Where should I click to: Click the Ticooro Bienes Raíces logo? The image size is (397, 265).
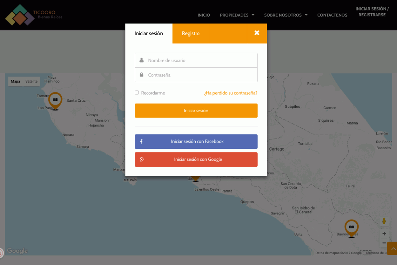coord(34,15)
